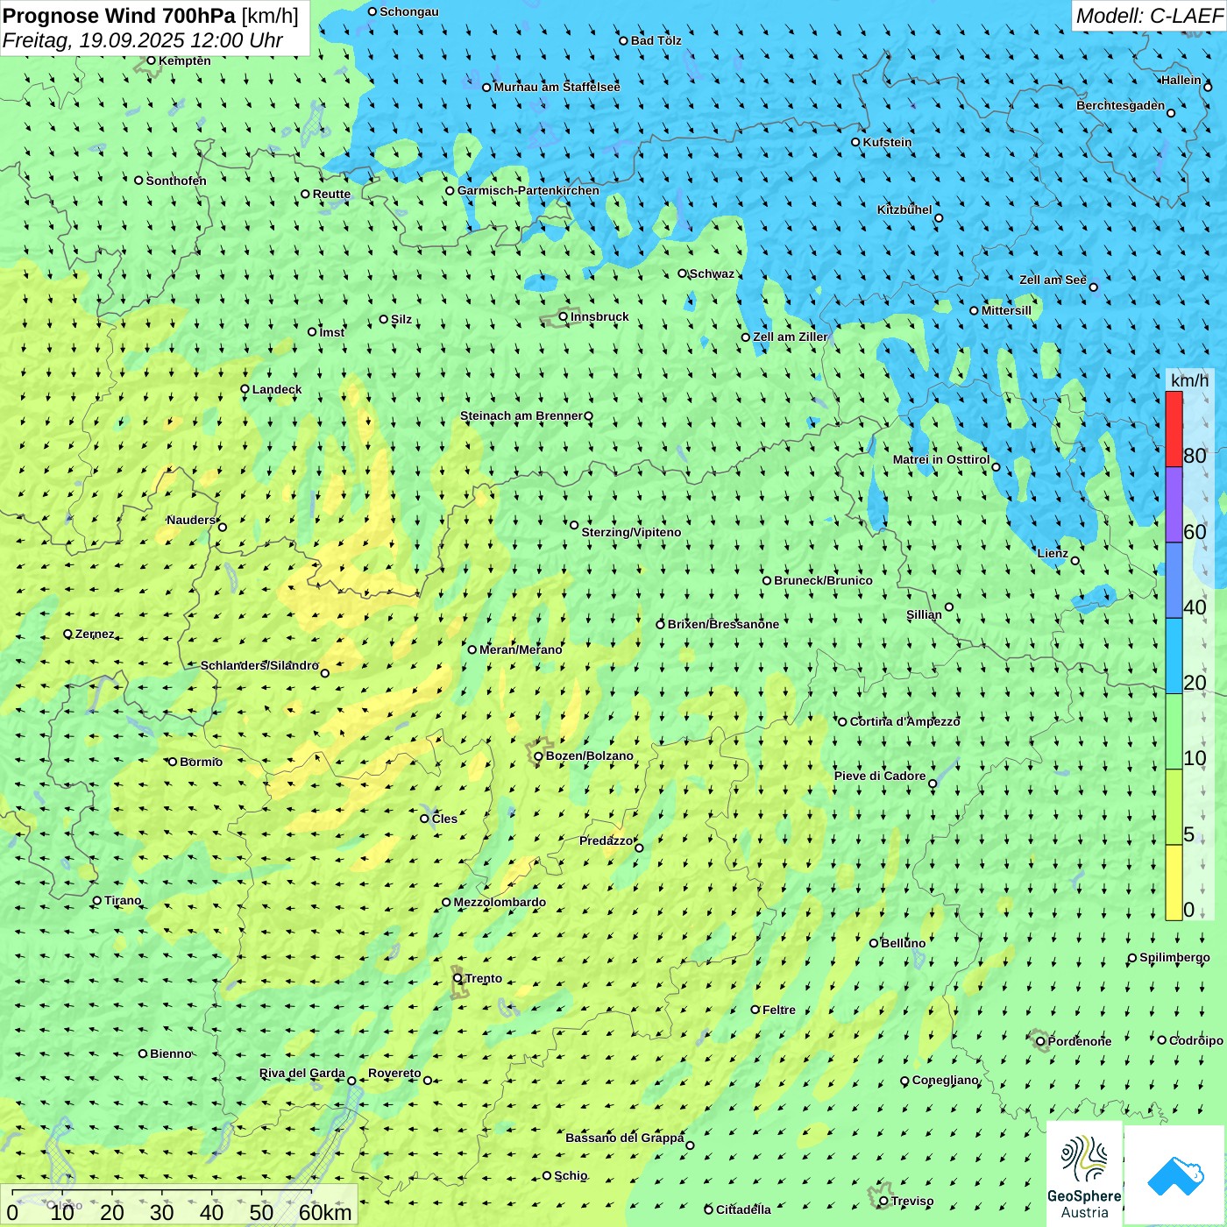The height and width of the screenshot is (1227, 1227).
Task: Select the Kufstein location marker
Action: point(855,142)
